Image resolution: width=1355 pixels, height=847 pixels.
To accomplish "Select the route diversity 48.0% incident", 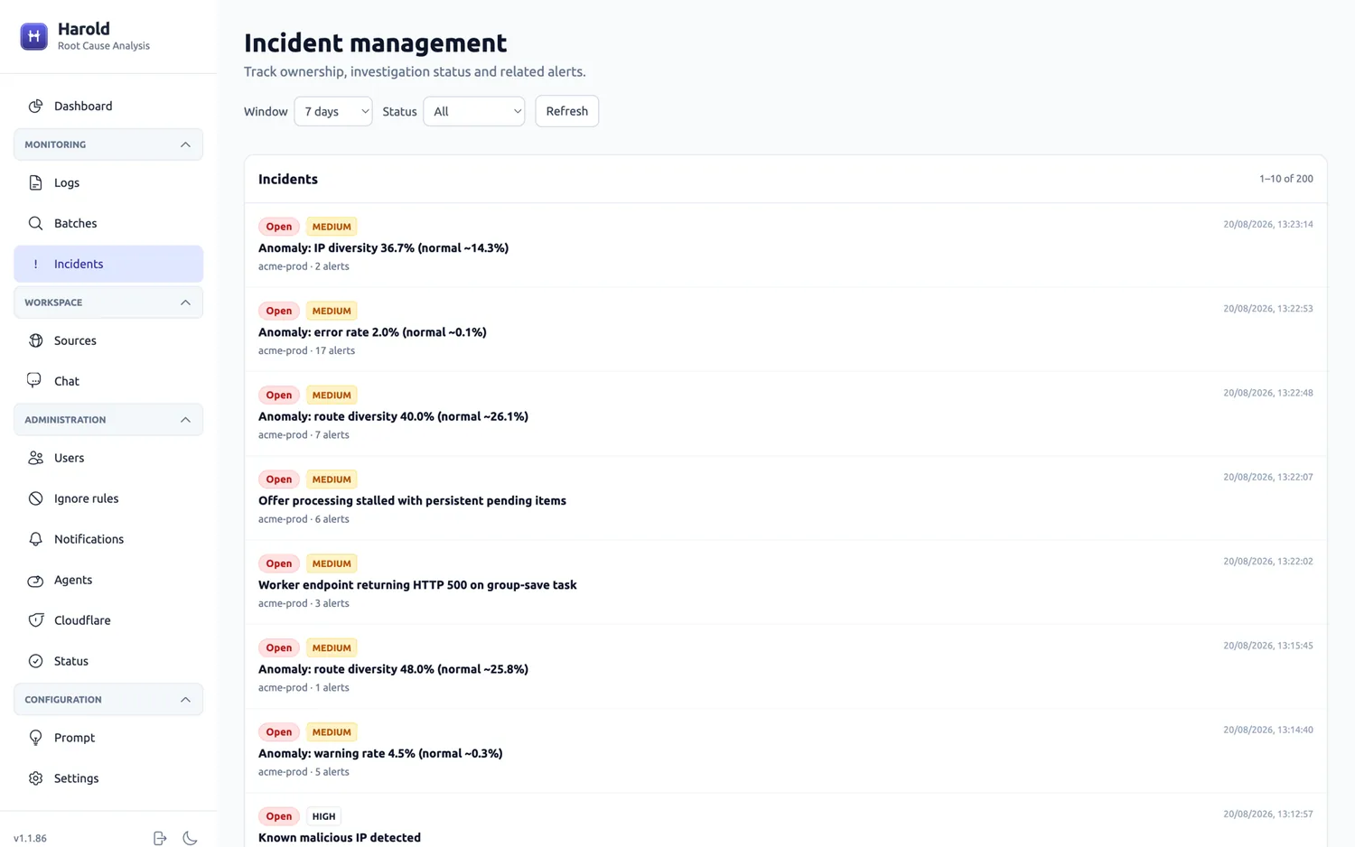I will (786, 666).
